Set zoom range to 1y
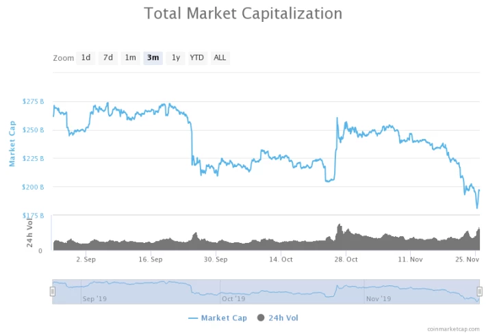The image size is (486, 334). click(176, 58)
